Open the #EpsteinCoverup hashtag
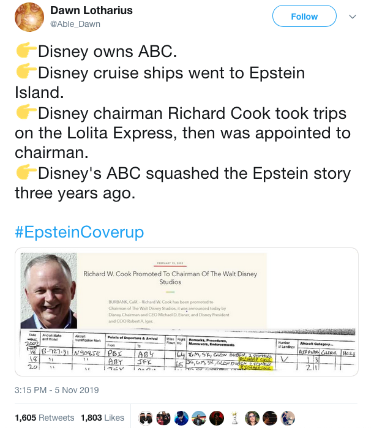Screen dimensions: 374x428 point(79,232)
